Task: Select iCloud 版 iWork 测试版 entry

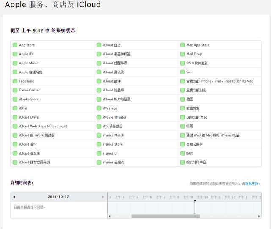Action: 37,135
